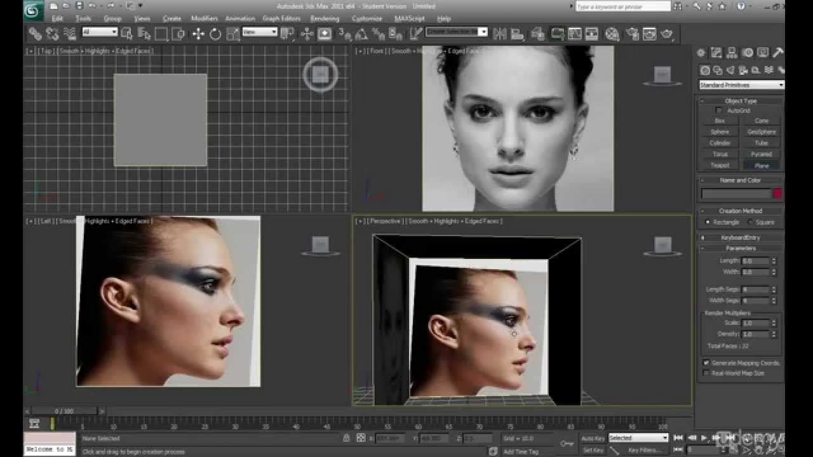Open the Create menu

click(171, 18)
